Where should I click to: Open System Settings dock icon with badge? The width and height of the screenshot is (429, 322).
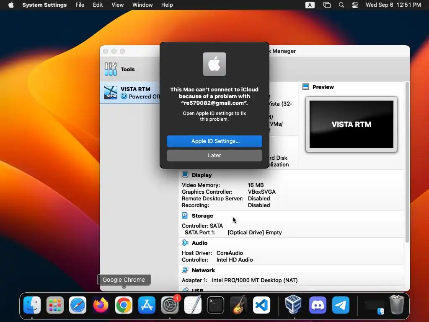[x=170, y=305]
